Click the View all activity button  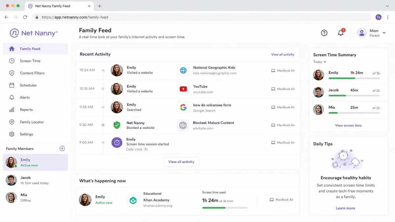pyautogui.click(x=181, y=162)
